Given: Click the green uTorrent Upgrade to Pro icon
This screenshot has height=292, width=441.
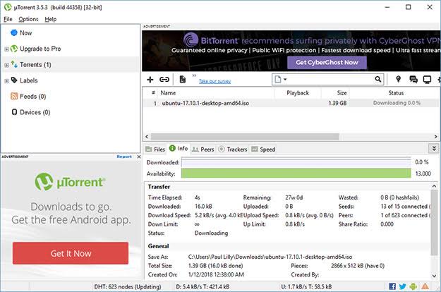Looking at the screenshot, I should tap(14, 49).
